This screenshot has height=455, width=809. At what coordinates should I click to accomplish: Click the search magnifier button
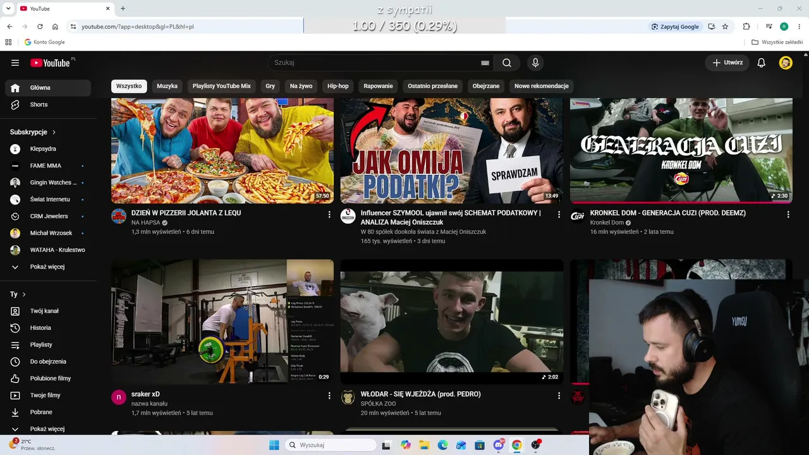[507, 63]
